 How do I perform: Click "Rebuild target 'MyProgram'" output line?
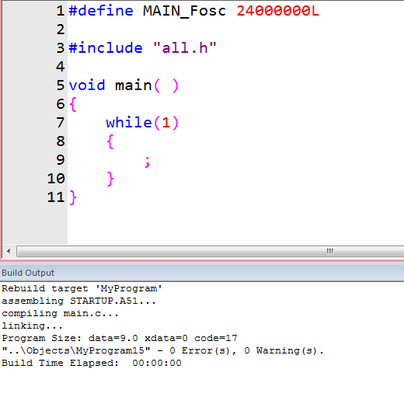click(x=82, y=288)
